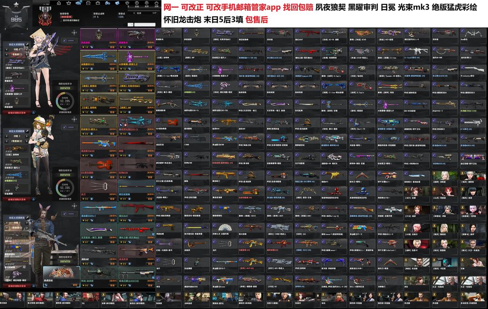Select the red AK47 weapon card
488x309 pixels.
pos(136,209)
